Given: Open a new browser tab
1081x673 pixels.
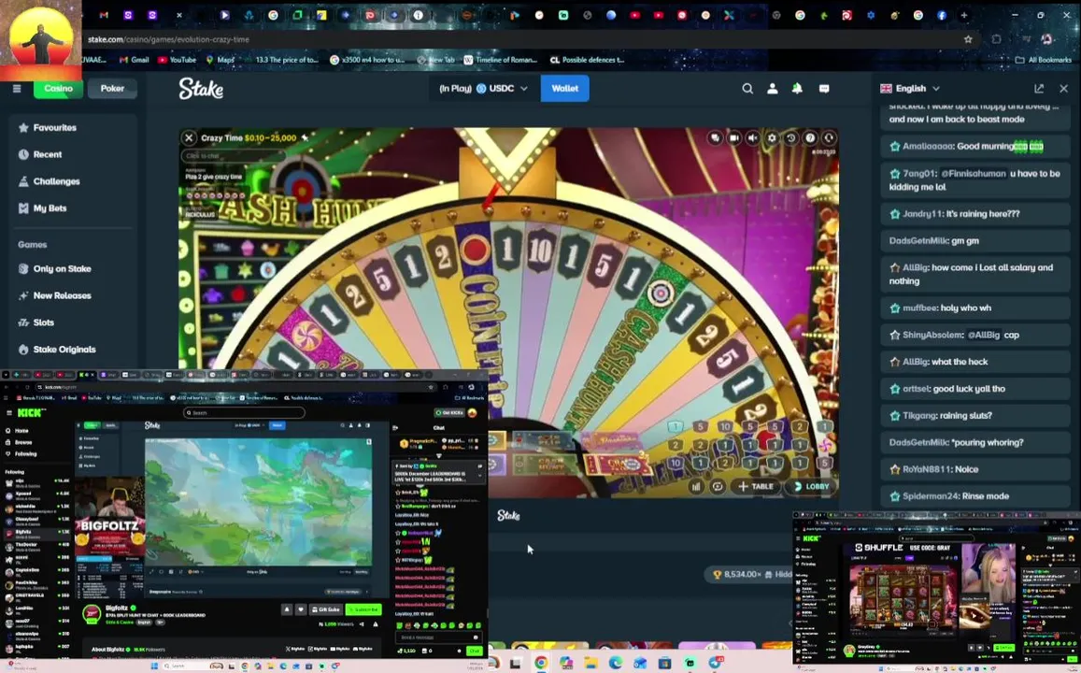Looking at the screenshot, I should pos(964,15).
